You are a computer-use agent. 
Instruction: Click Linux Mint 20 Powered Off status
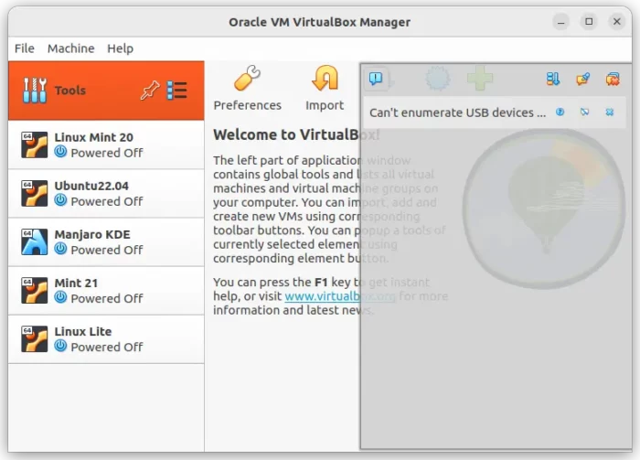(x=99, y=153)
